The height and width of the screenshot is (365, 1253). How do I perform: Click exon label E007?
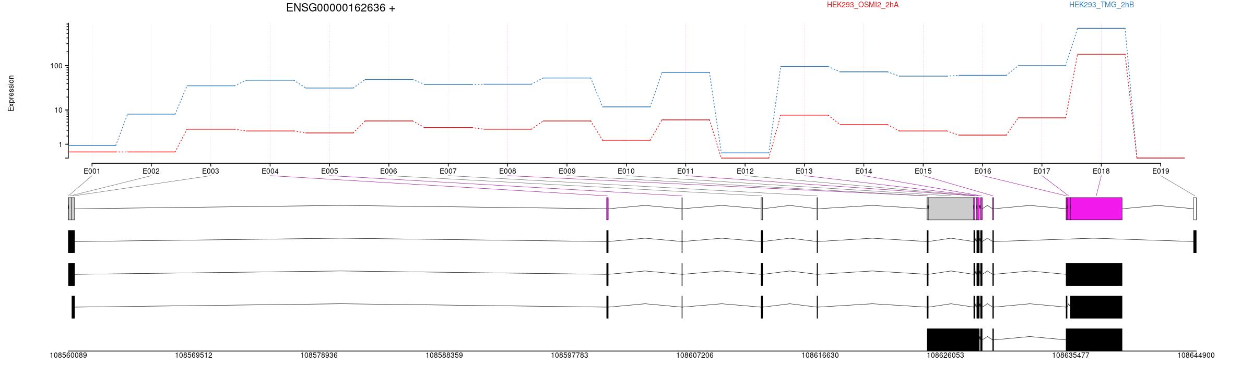click(448, 171)
